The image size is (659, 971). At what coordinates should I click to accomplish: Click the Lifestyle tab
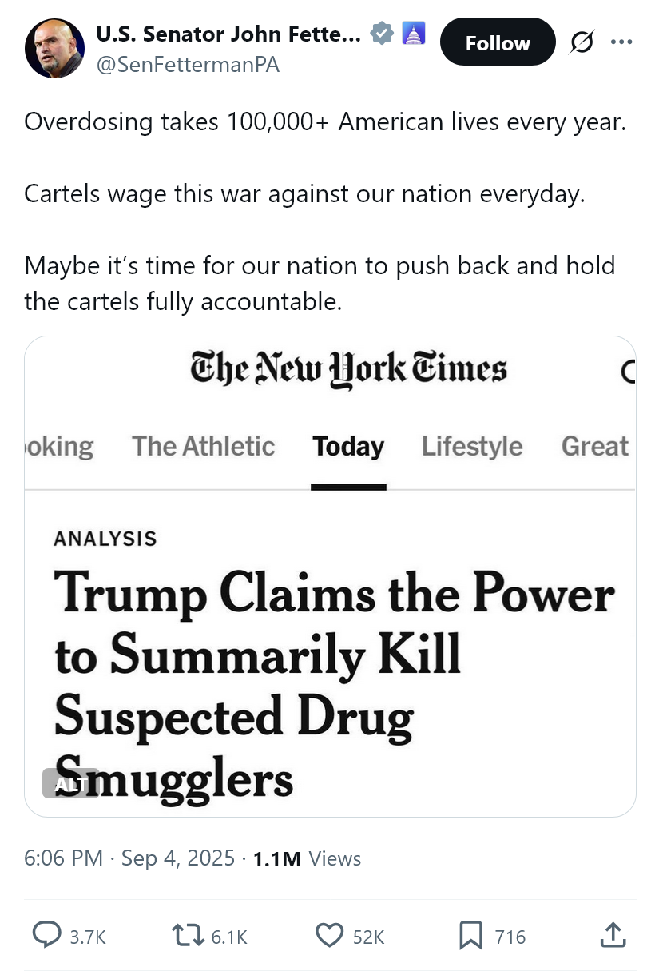point(472,446)
